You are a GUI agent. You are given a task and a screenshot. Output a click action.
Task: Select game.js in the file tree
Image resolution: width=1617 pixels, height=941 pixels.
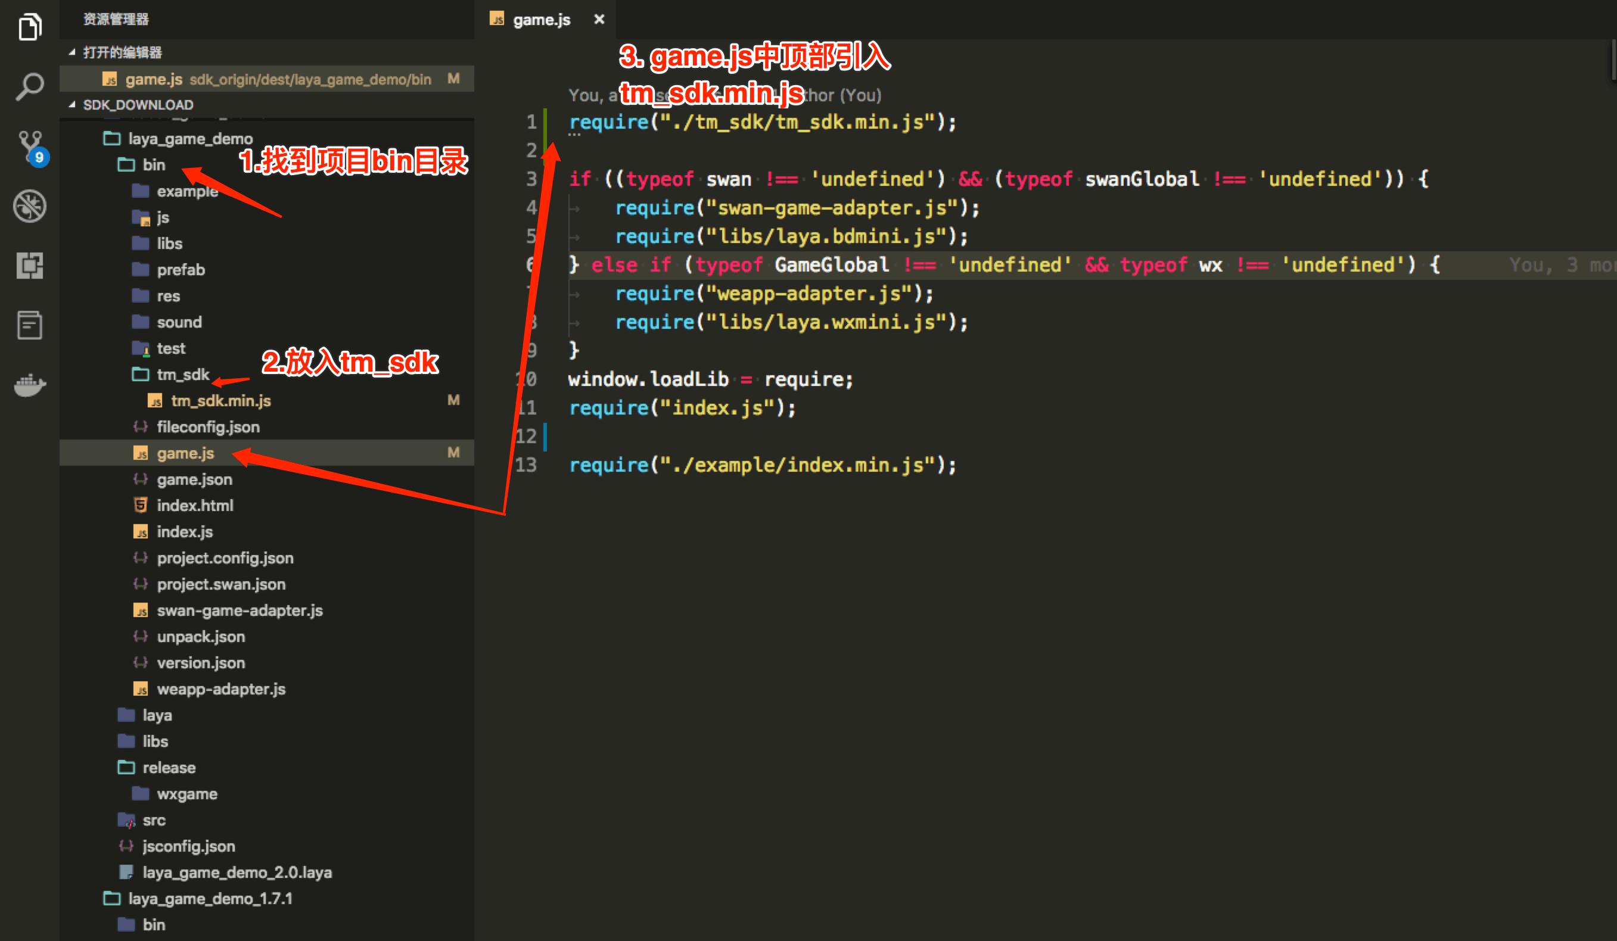[267, 453]
